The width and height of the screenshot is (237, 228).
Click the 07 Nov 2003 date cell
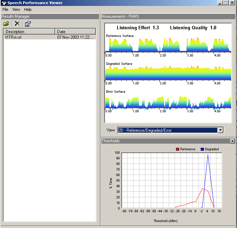click(x=75, y=37)
